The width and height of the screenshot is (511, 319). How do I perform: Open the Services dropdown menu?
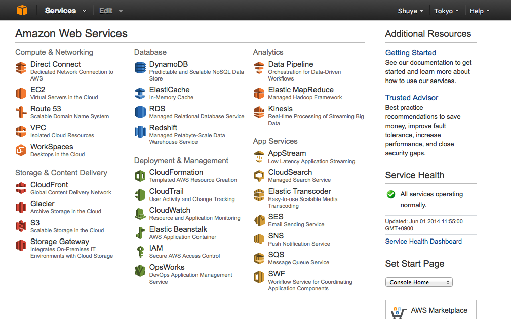[65, 10]
